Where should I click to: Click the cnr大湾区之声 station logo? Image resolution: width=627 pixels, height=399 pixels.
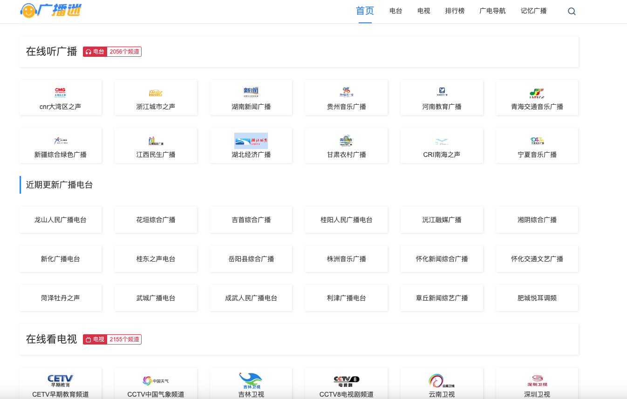coord(60,92)
